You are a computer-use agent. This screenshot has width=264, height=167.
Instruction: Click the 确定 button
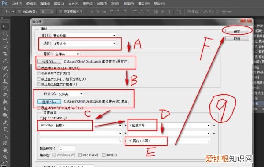tap(237, 31)
